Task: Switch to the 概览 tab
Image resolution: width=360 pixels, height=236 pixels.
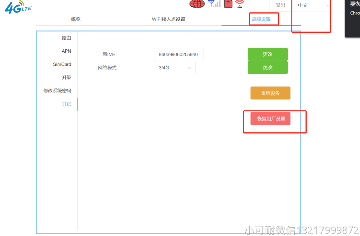Action: (x=76, y=19)
